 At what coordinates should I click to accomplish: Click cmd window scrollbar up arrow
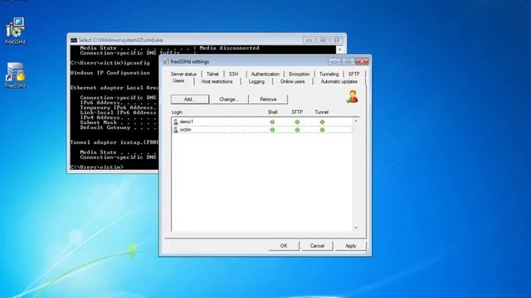tap(340, 50)
